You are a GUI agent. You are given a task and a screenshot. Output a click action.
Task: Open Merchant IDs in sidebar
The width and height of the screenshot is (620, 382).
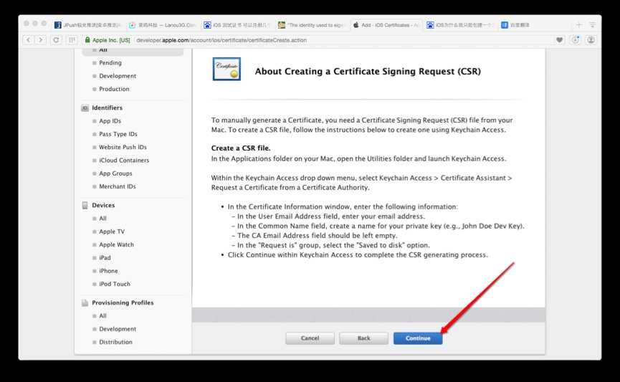pyautogui.click(x=118, y=186)
